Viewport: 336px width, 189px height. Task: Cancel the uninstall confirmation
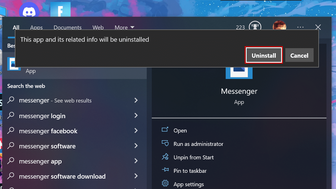299,55
